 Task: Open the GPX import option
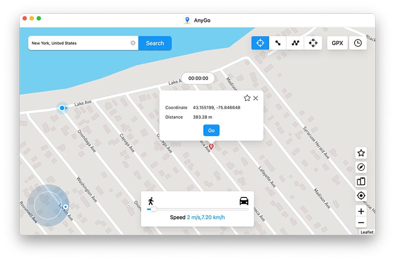[337, 42]
